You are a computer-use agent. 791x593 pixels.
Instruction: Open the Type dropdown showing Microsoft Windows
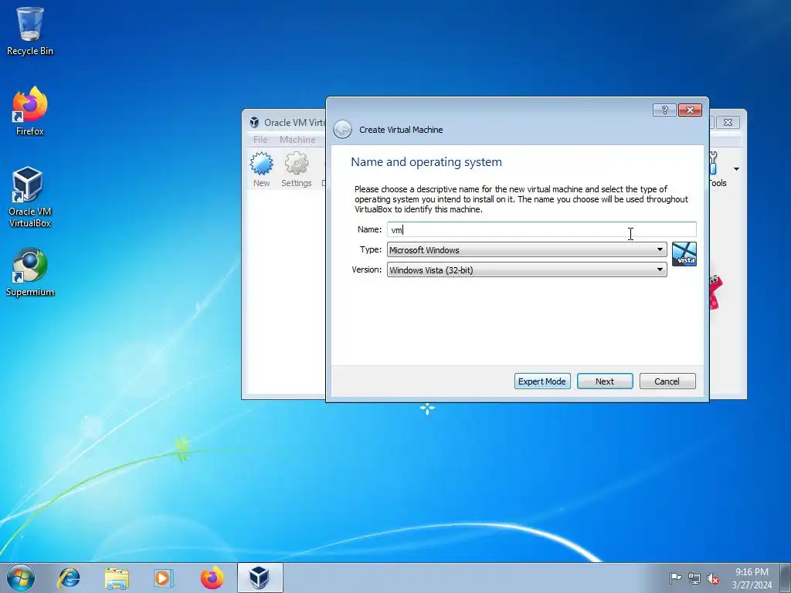point(527,249)
